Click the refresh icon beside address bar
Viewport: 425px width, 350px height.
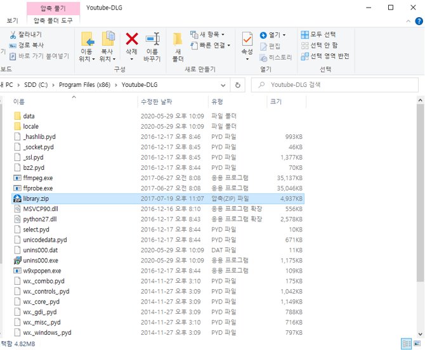click(x=238, y=85)
